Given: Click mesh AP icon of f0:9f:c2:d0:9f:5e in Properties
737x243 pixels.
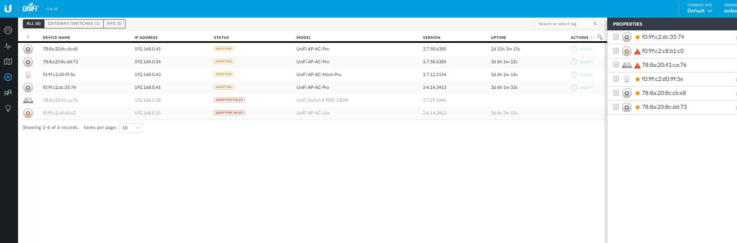Looking at the screenshot, I should coord(627,79).
